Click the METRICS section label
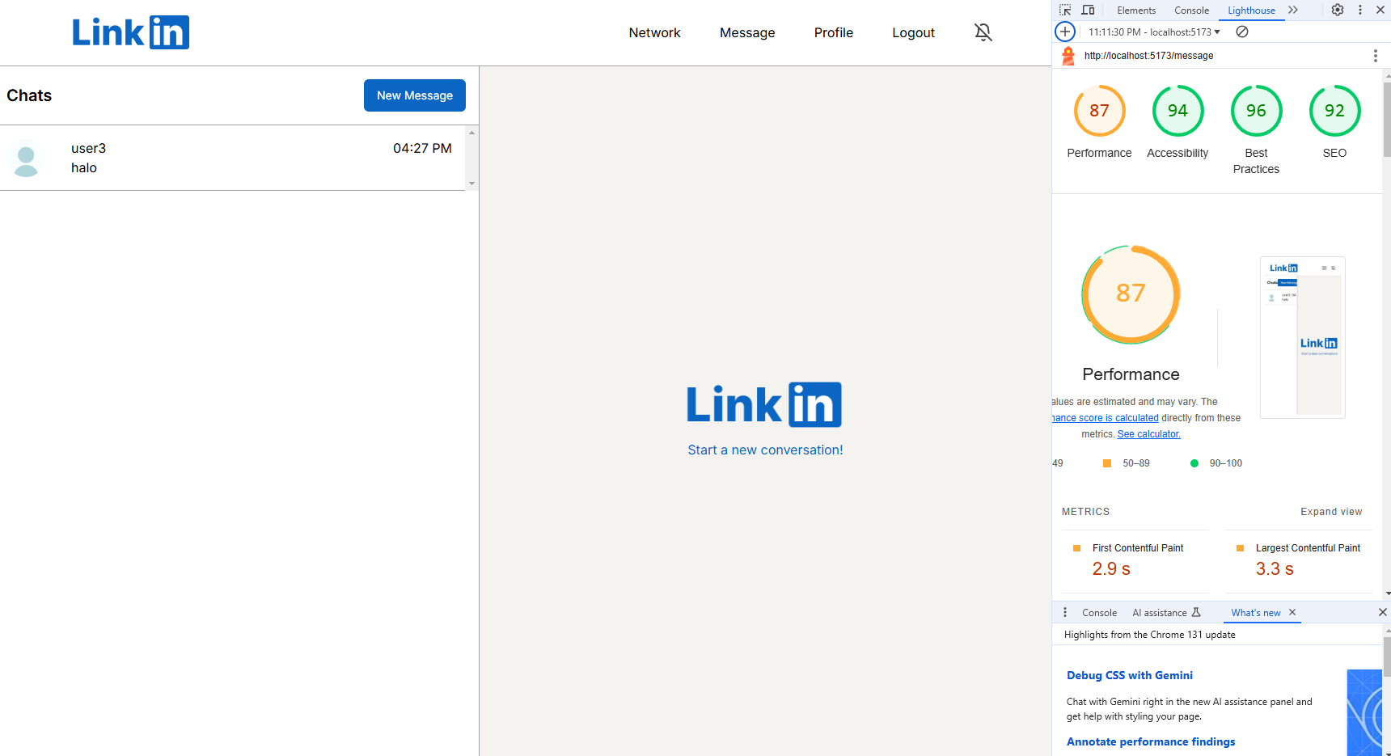Image resolution: width=1391 pixels, height=756 pixels. pos(1085,512)
